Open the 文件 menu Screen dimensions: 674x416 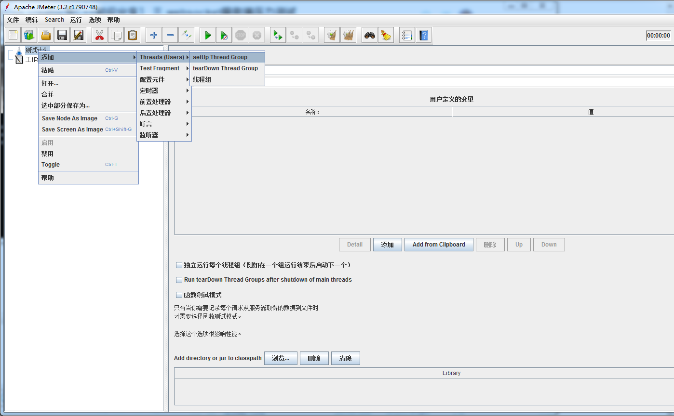tap(13, 20)
